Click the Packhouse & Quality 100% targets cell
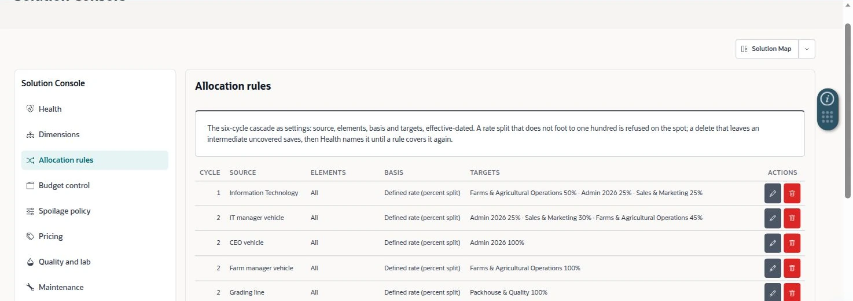This screenshot has width=853, height=301. [x=508, y=292]
